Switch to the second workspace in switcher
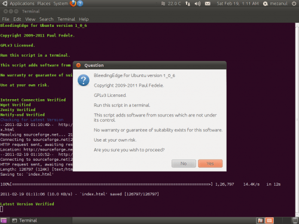The height and width of the screenshot is (224, 299). tap(269, 220)
